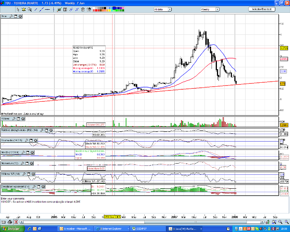Pick the selected blue color swatch
Viewport: 290px width, 232px height.
(x=114, y=8)
